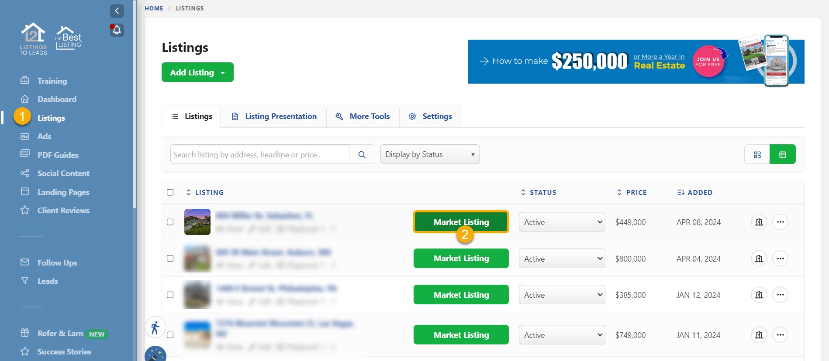The width and height of the screenshot is (829, 361).
Task: Check the $749,000 listing checkbox
Action: [170, 335]
